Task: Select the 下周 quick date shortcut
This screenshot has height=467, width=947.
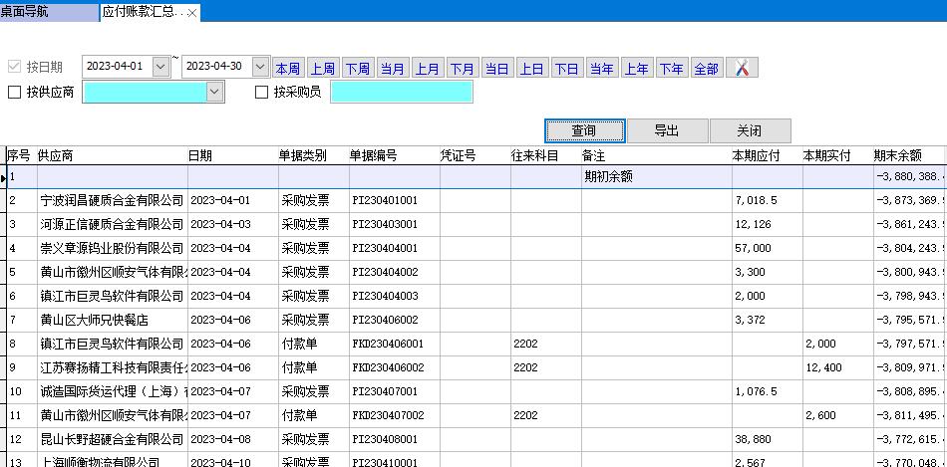Action: point(357,68)
